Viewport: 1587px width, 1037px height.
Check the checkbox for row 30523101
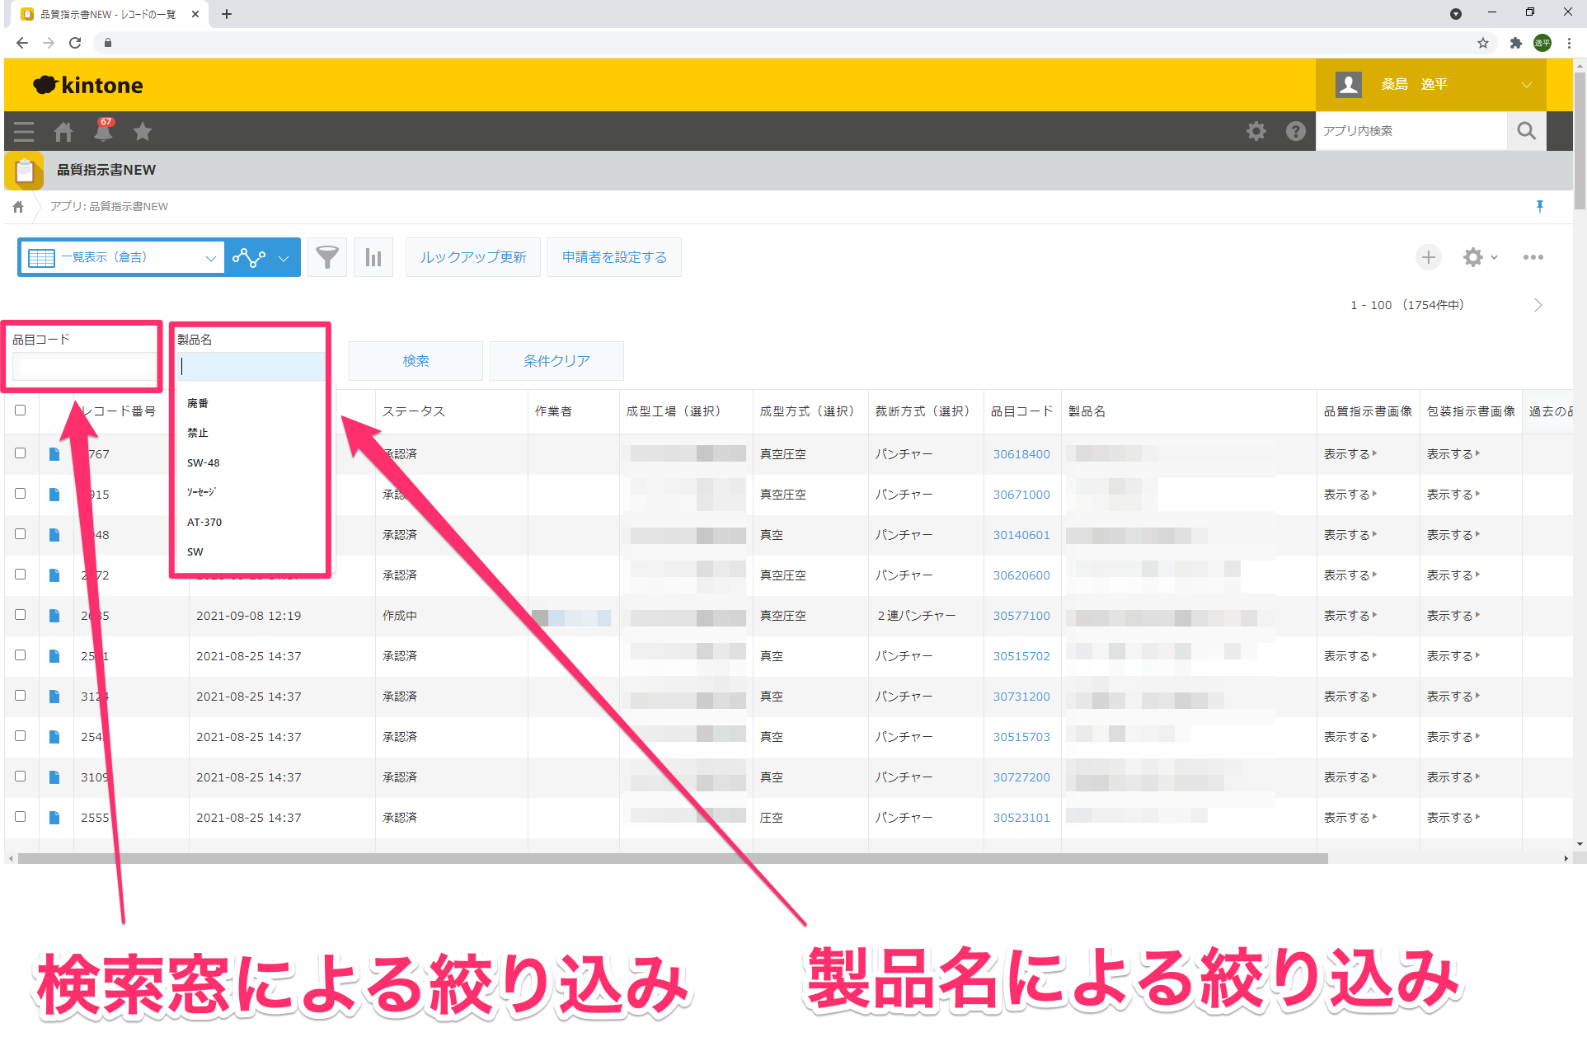[21, 817]
